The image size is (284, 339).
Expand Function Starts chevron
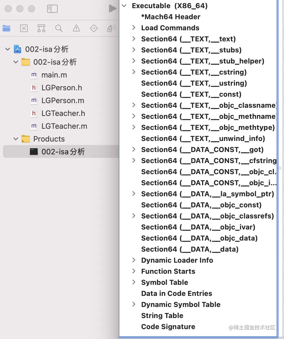(134, 271)
